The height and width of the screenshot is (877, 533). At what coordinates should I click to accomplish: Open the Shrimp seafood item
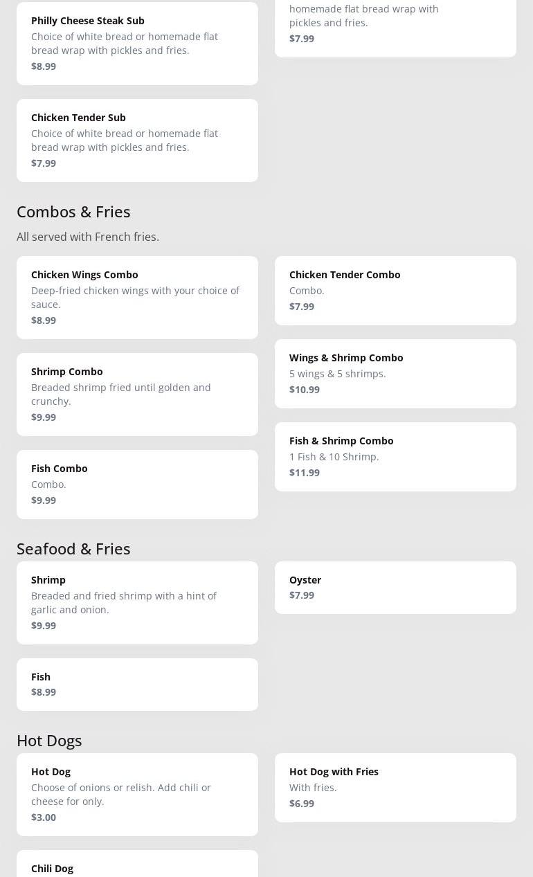[x=137, y=603]
